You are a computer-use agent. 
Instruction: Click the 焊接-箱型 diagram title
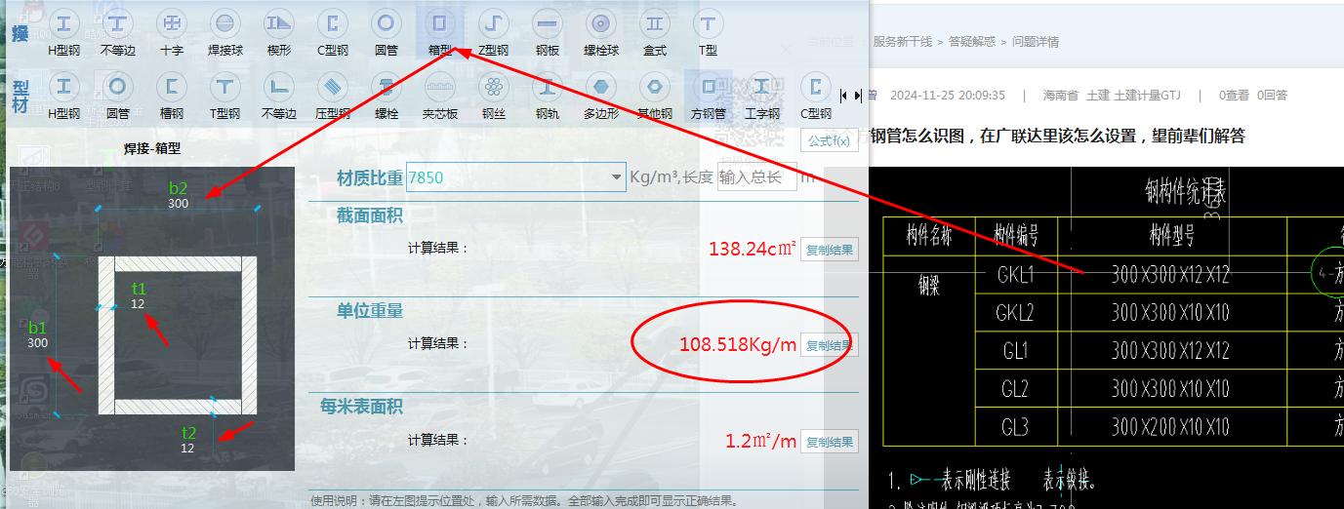pos(151,149)
